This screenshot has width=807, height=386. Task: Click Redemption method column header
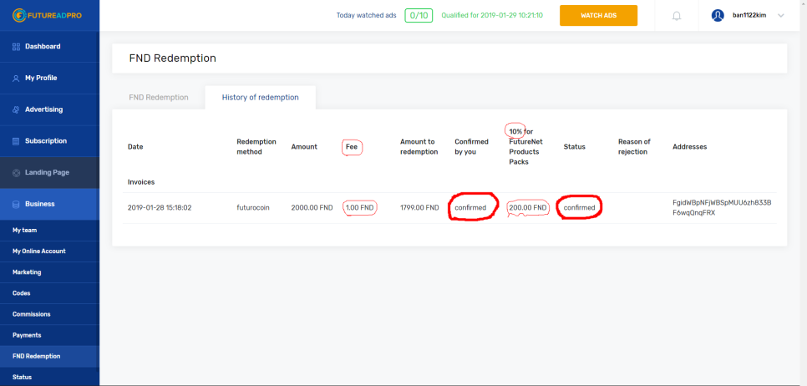(x=256, y=147)
